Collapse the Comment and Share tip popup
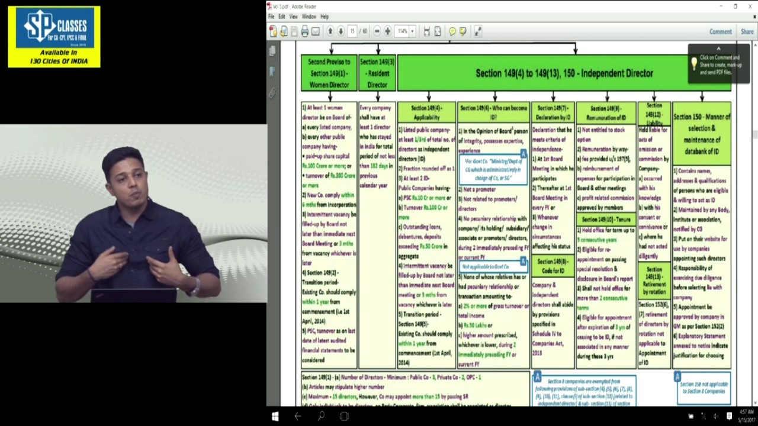 [x=718, y=50]
